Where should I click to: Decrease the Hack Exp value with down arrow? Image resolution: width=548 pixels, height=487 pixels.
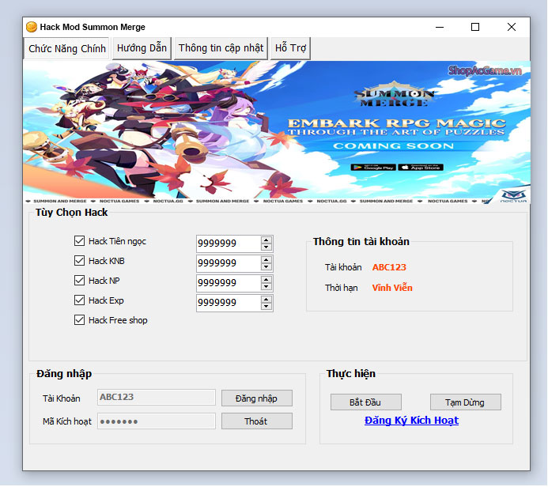coord(266,307)
